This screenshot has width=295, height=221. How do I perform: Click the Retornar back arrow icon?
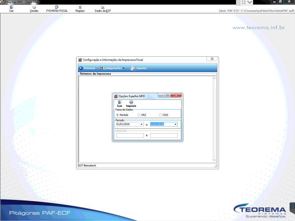pyautogui.click(x=81, y=68)
